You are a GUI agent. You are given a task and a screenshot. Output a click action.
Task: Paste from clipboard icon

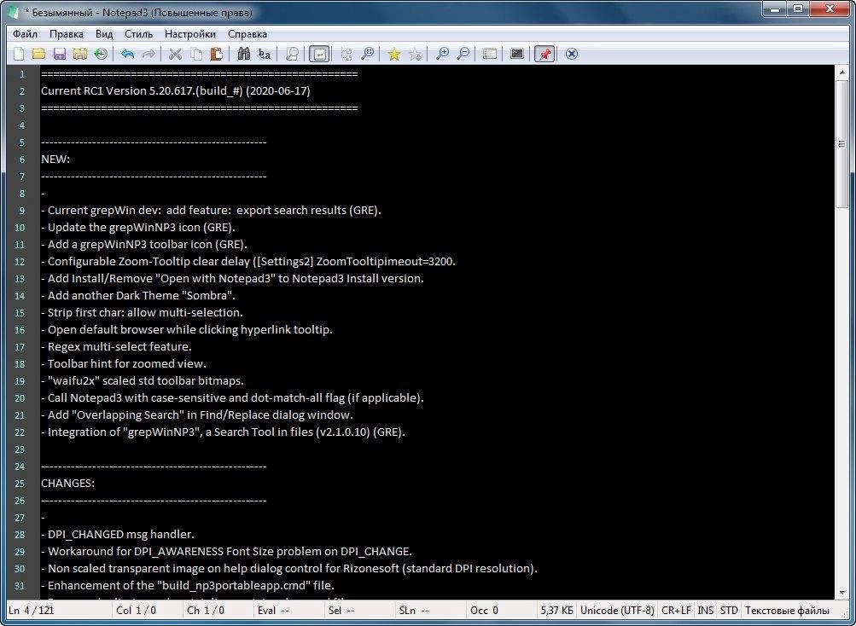point(217,54)
